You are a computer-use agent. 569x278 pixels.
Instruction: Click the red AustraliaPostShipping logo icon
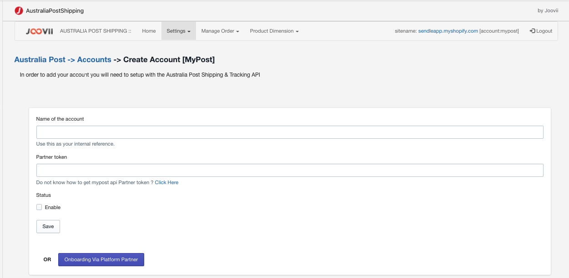[19, 10]
